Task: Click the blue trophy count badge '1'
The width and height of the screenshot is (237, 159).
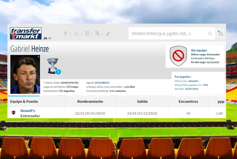Action: [58, 72]
